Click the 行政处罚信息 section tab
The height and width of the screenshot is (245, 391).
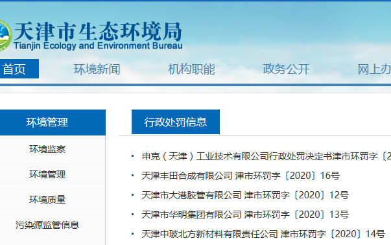176,122
